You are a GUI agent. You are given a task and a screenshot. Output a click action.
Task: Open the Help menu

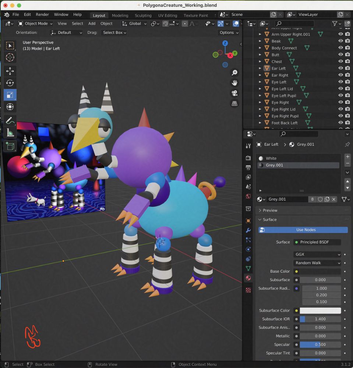click(77, 15)
